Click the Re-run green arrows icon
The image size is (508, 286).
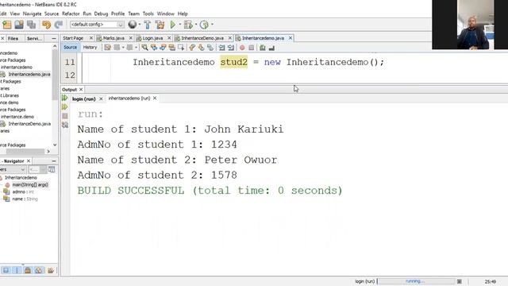point(65,98)
